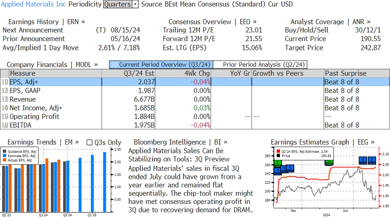Viewport: 390px width, 218px height.
Task: Select row 15 Operating Profit
Action: (x=195, y=116)
